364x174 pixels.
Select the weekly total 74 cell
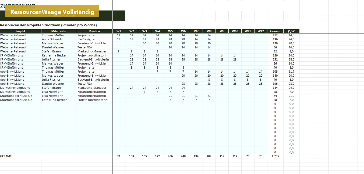coord(119,156)
